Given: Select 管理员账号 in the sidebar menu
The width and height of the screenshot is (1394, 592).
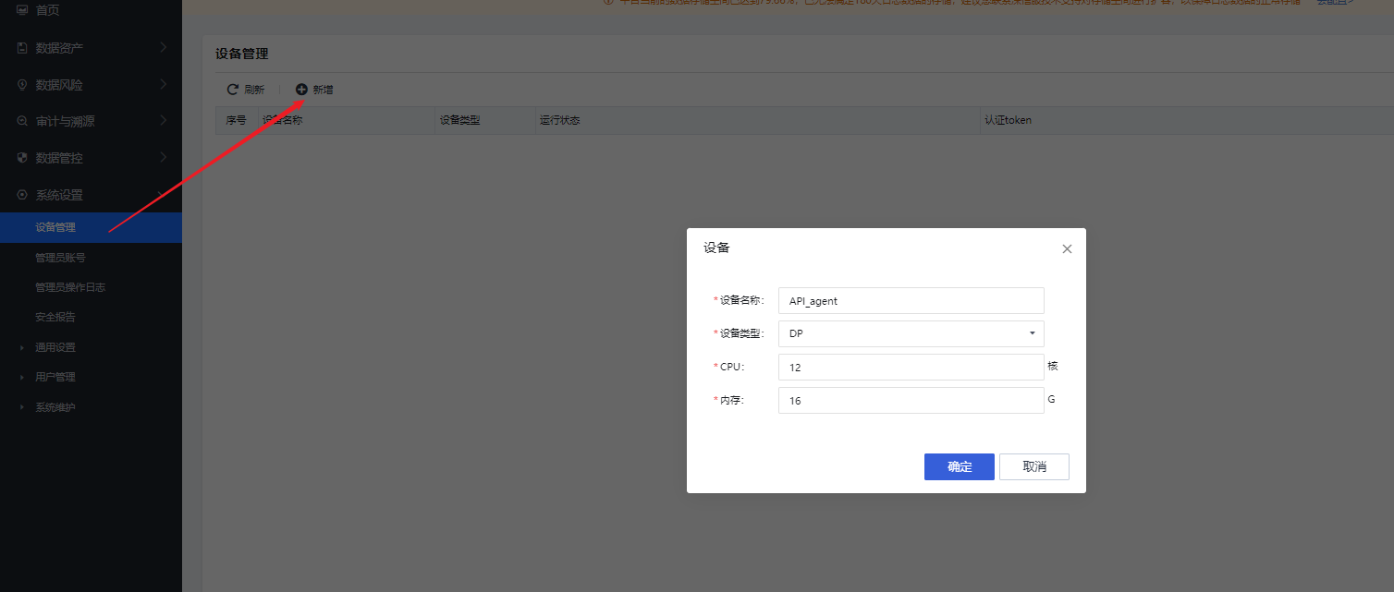Looking at the screenshot, I should point(59,257).
